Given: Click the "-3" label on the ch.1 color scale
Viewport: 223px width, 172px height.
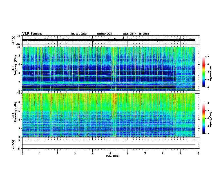Looking at the screenshot, I should 208,56.
